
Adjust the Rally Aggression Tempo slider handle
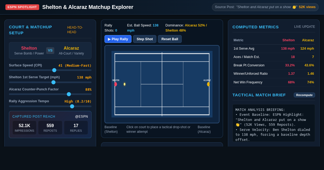(x=72, y=106)
